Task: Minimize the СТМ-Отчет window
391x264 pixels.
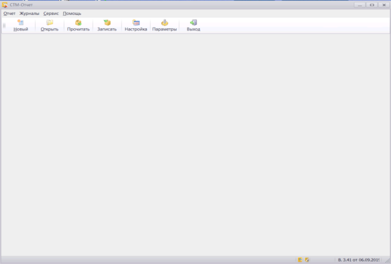Action: [360, 5]
